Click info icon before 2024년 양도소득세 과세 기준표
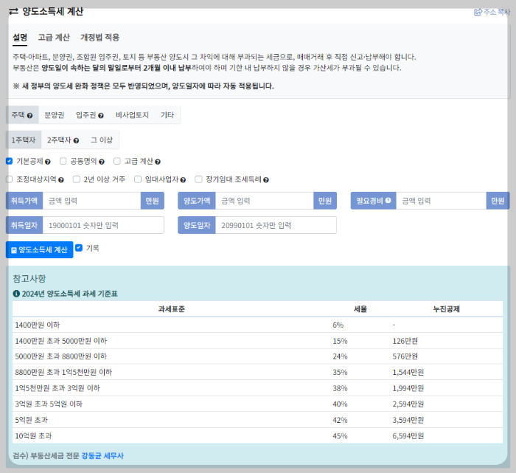 coord(16,293)
